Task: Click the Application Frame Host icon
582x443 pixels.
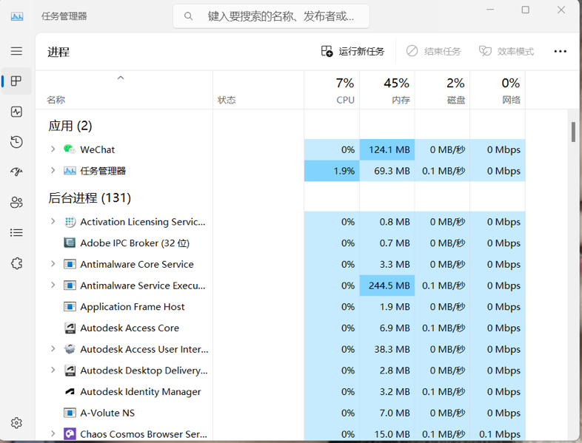Action: [x=70, y=307]
